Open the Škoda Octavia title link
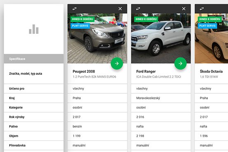The width and height of the screenshot is (228, 152). click(x=211, y=71)
